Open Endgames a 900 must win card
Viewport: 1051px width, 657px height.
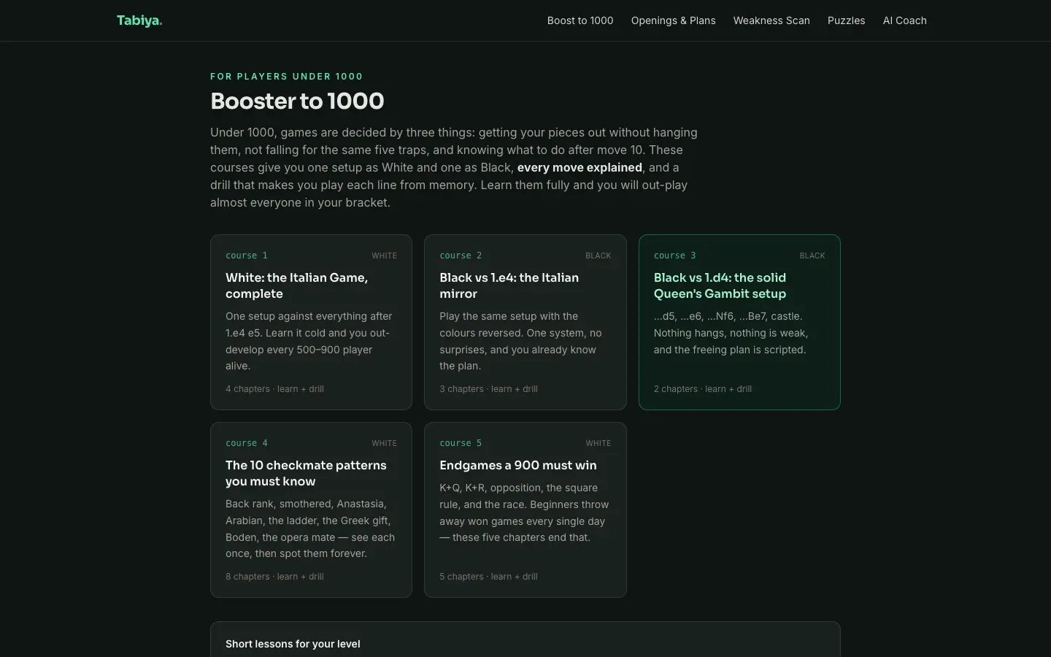525,510
